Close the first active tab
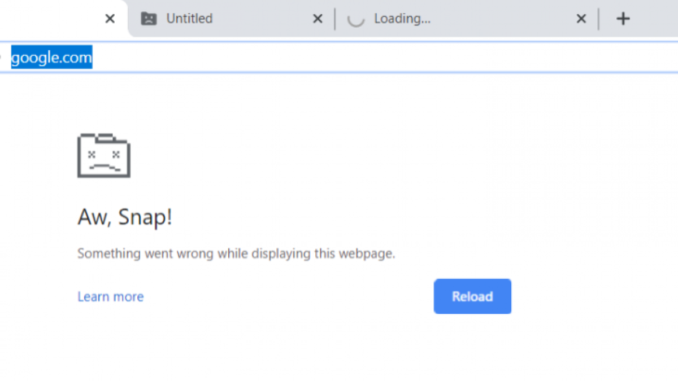 coord(110,19)
